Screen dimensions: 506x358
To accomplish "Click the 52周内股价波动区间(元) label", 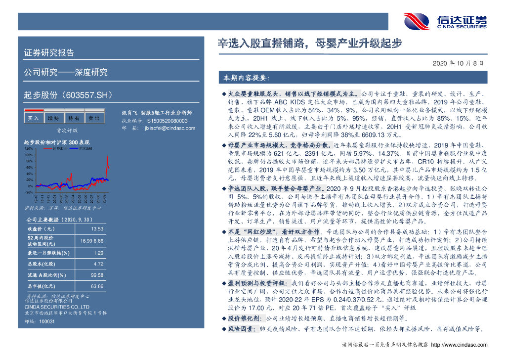I will point(42,241).
